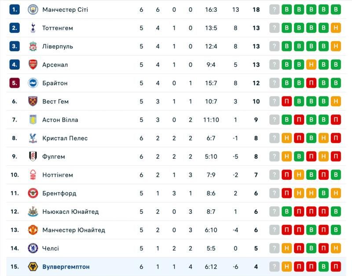Screen dimensions: 352x276
Task: Open the Манчестер Сіті team link
Action: pos(65,10)
